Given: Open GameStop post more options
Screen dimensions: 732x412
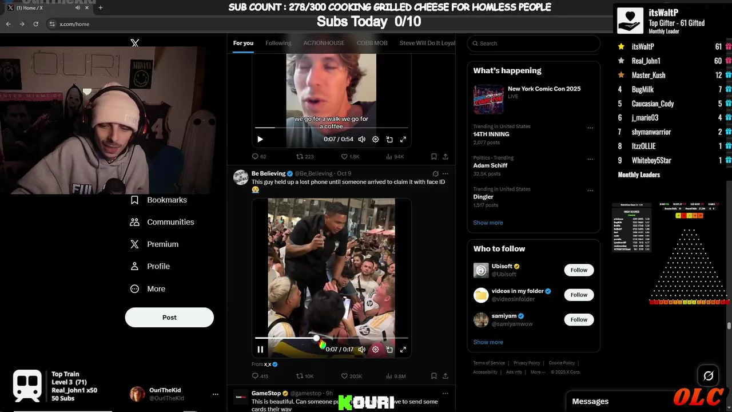Looking at the screenshot, I should 445,393.
